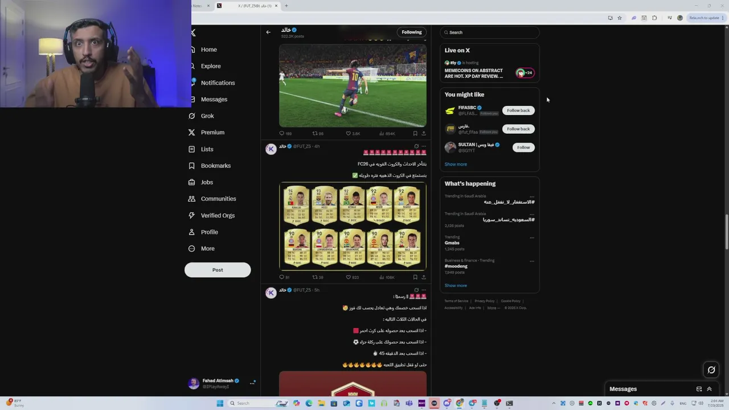Click the Grok icon on the 5h post
729x410 pixels.
(416, 290)
